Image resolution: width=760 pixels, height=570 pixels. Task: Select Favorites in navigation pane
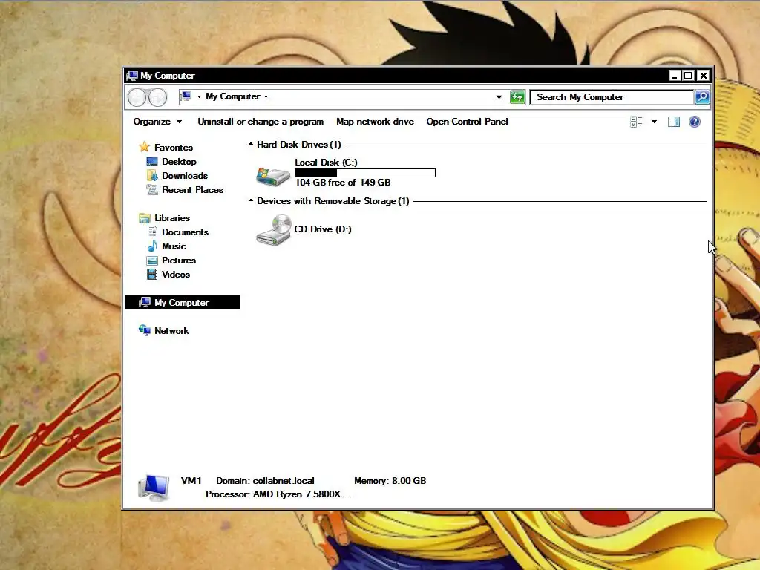click(x=174, y=148)
